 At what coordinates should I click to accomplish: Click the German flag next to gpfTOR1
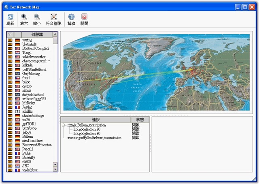(x=17, y=124)
